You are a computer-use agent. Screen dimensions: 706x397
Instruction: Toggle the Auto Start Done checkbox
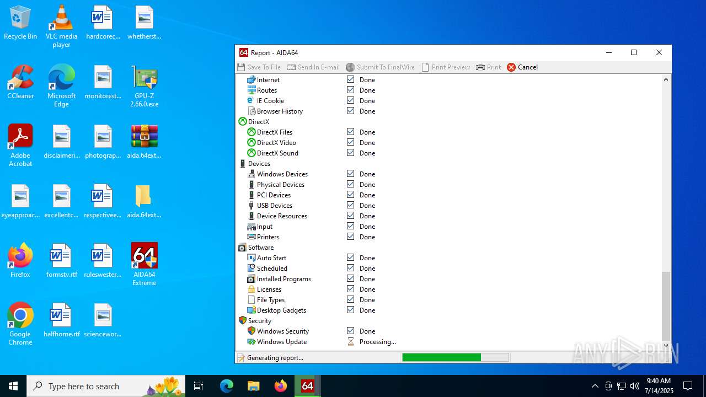point(351,257)
